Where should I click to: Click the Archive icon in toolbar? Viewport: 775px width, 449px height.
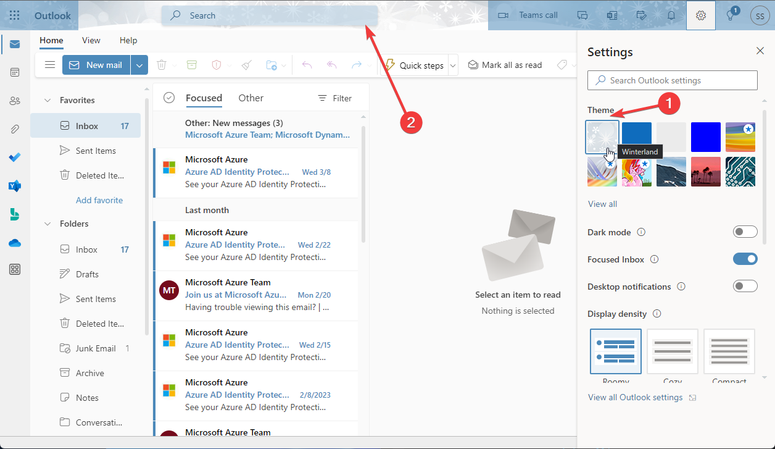click(192, 65)
